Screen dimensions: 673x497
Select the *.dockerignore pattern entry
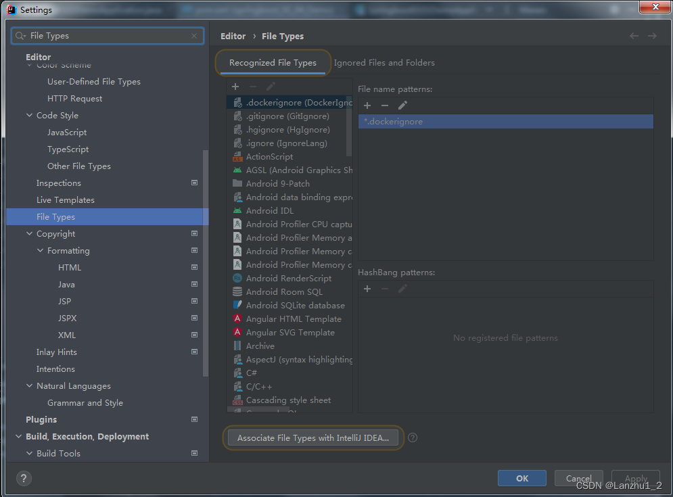pos(506,122)
